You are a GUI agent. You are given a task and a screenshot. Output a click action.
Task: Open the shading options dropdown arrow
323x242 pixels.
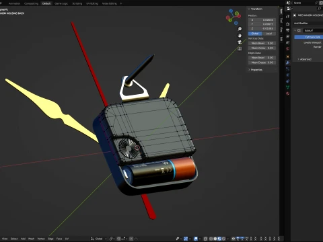tap(227, 239)
